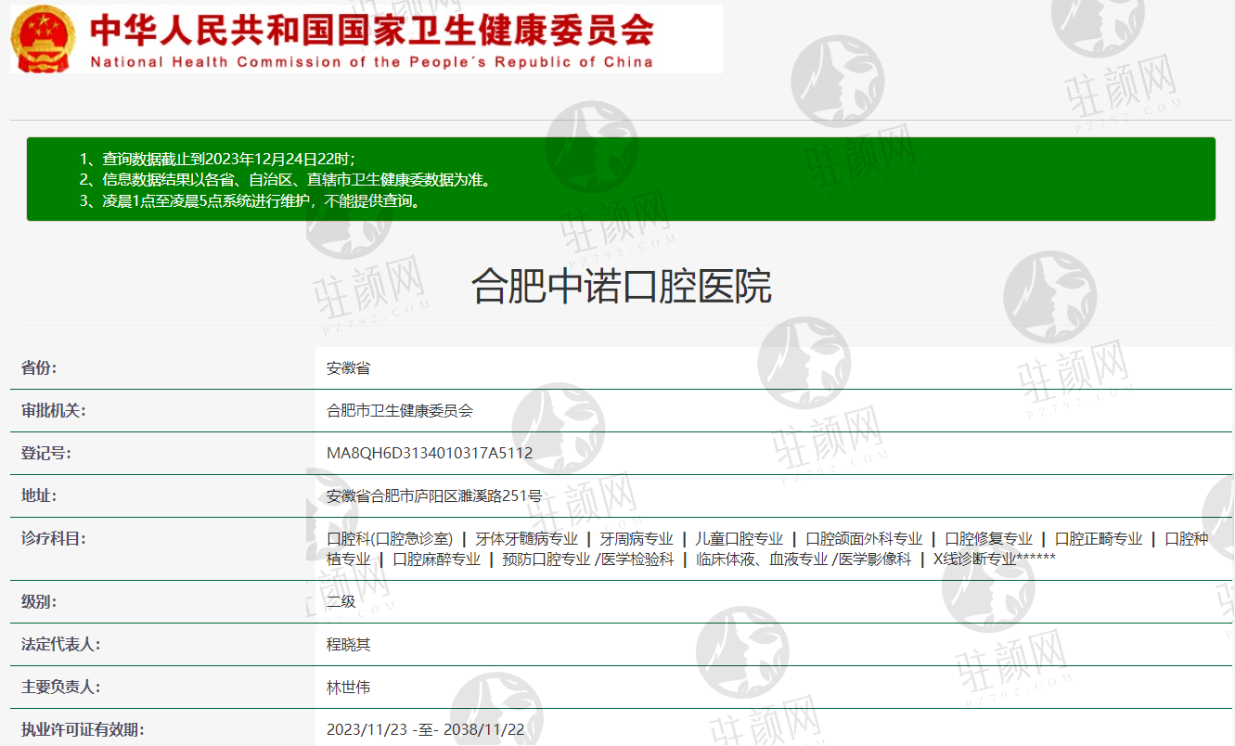Image resolution: width=1235 pixels, height=746 pixels.
Task: Click the address 安徽省合肥市庐阳区濉溪路251号
Action: tap(434, 496)
